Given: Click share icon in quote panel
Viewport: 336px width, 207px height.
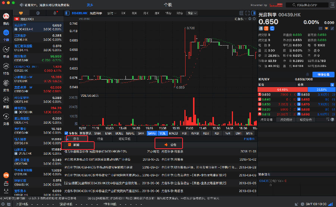Looking at the screenshot, I should (x=321, y=28).
